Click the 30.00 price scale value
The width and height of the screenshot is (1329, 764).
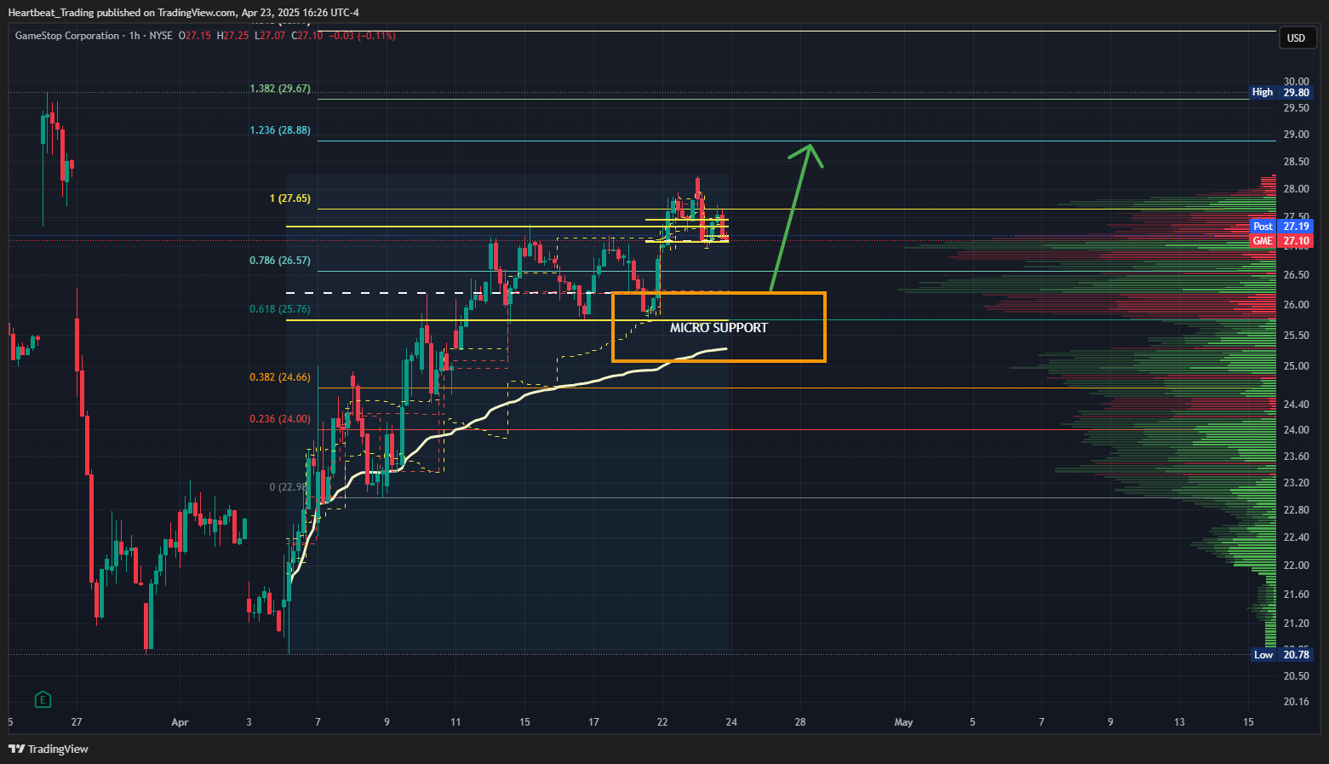(x=1296, y=82)
